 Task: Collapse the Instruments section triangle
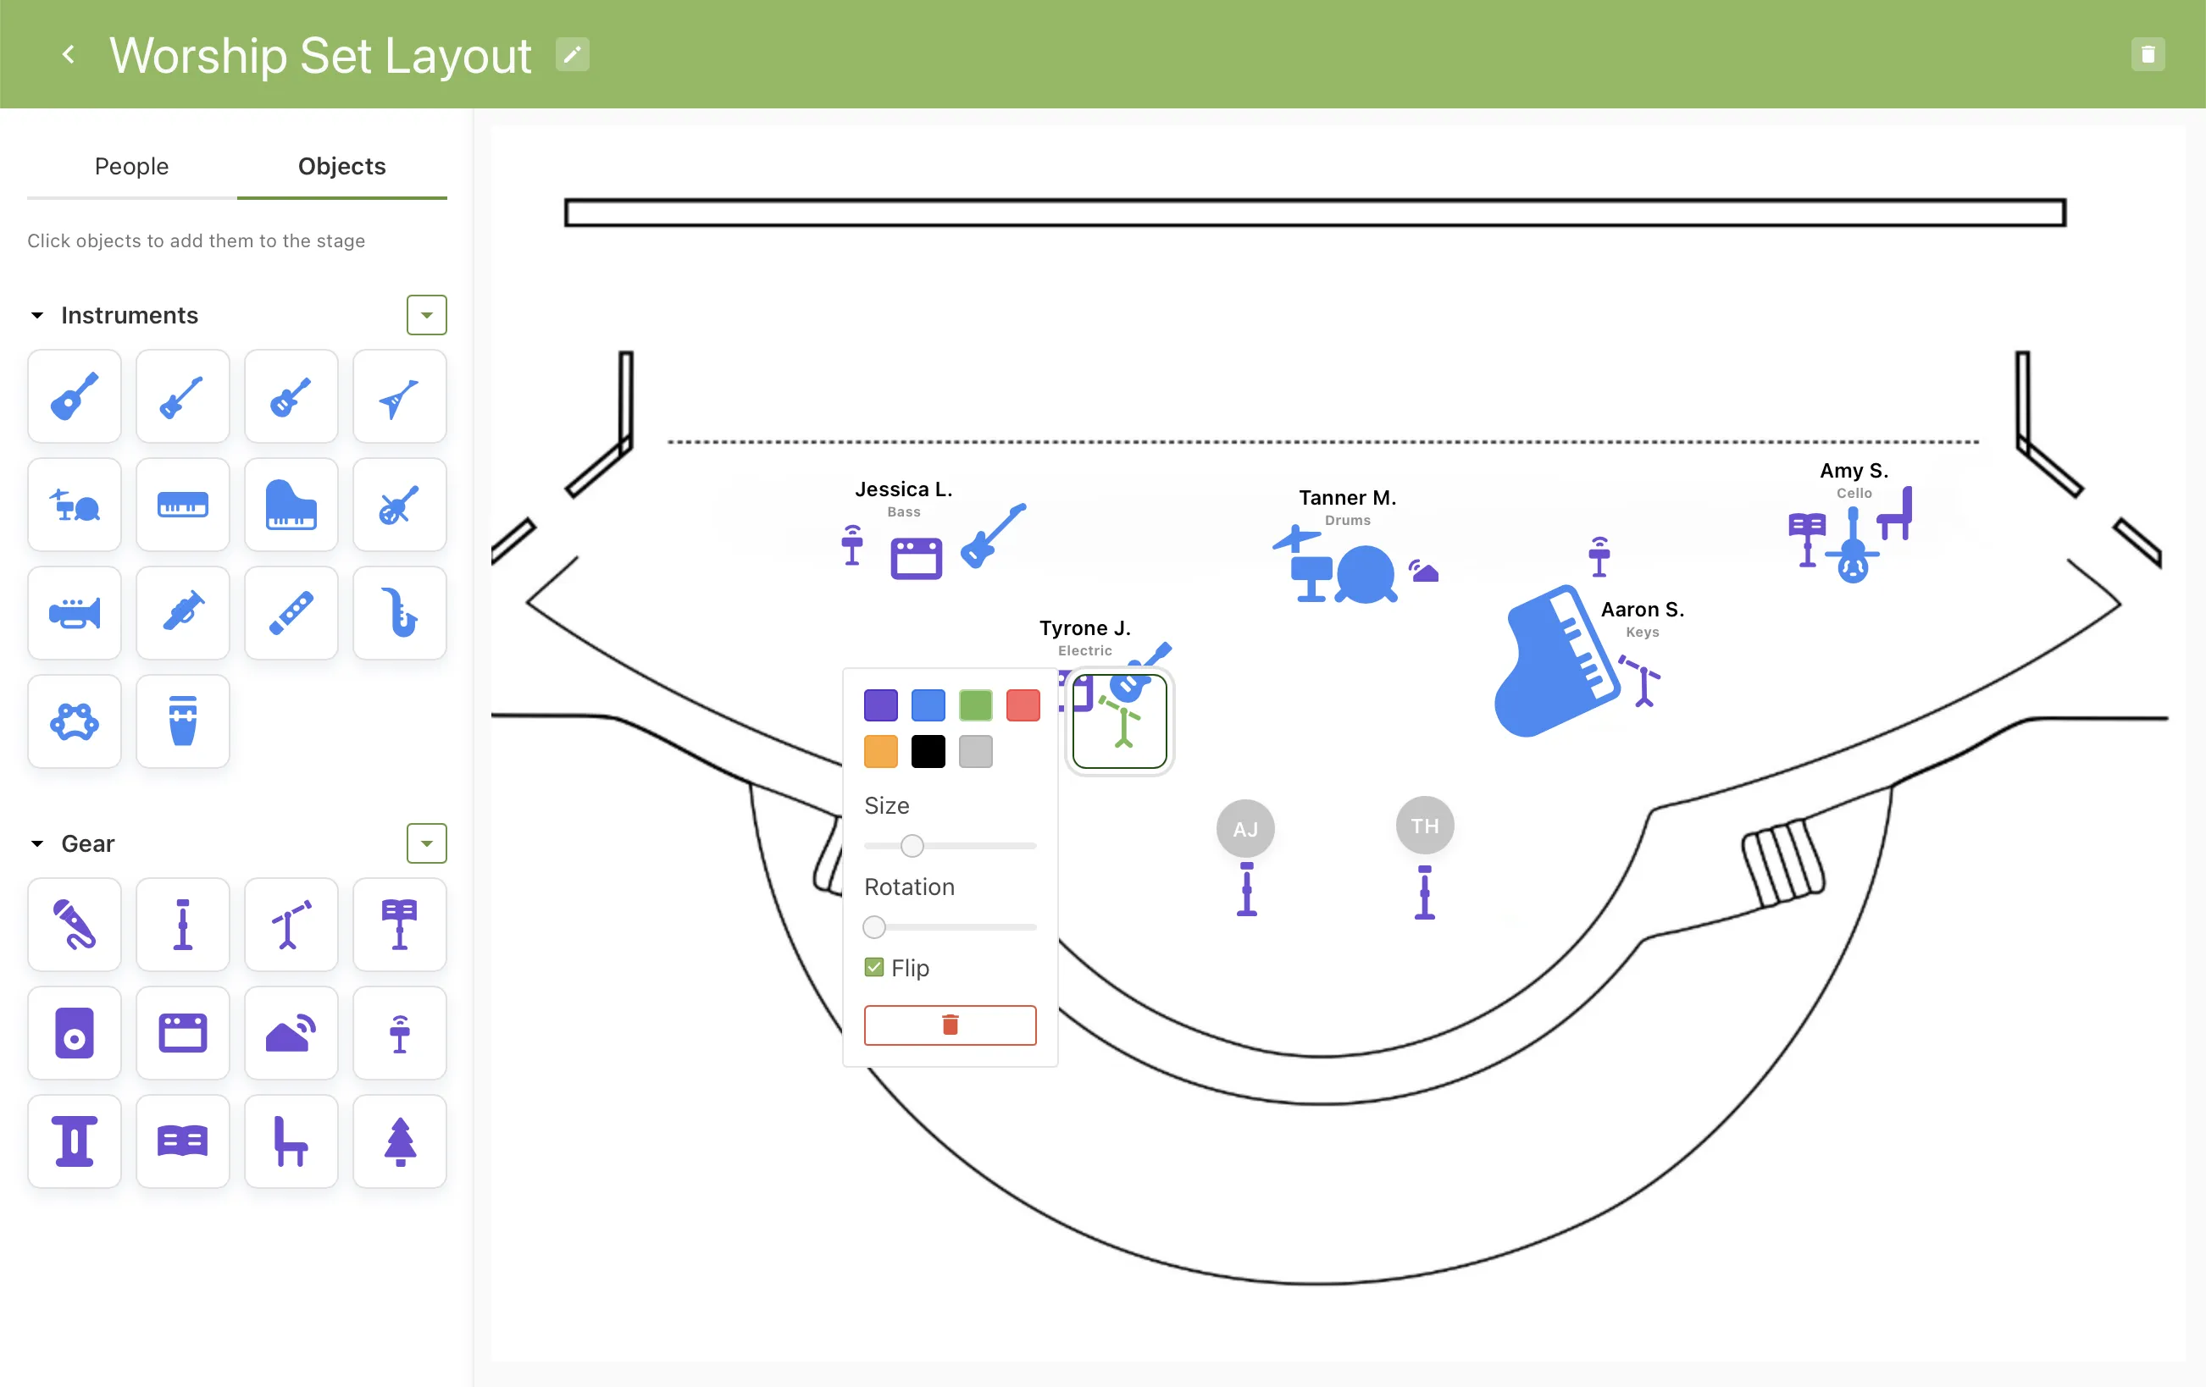[36, 315]
